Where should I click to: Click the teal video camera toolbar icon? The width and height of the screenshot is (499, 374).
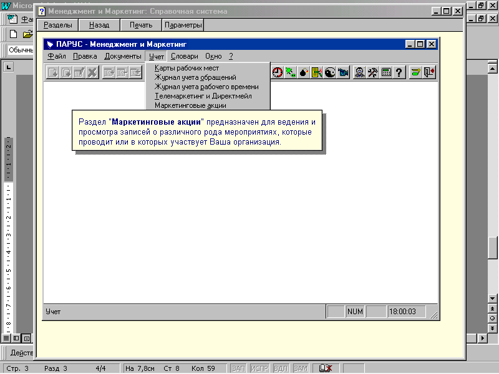(x=344, y=72)
